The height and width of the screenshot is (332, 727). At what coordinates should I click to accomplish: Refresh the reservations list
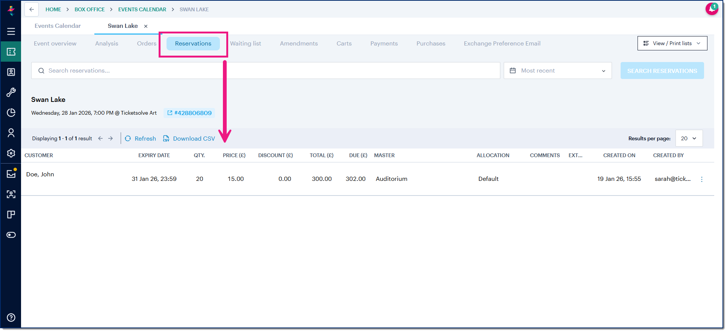140,138
